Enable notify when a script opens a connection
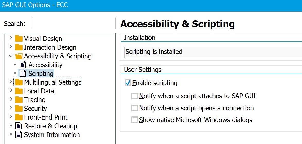The height and width of the screenshot is (144, 302). [135, 108]
